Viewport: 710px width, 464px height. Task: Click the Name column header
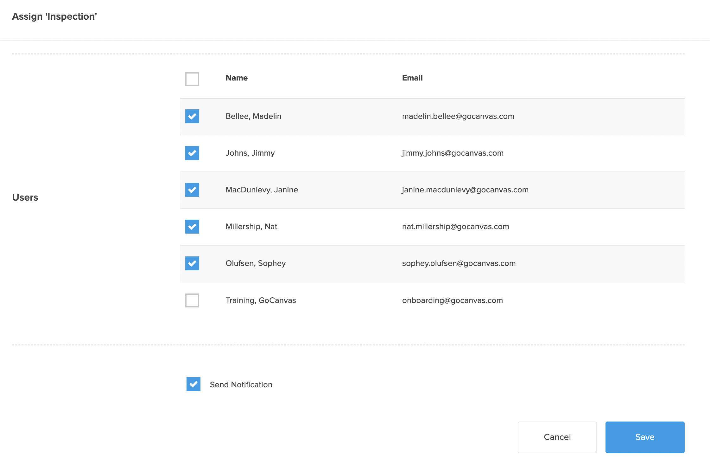(x=237, y=78)
